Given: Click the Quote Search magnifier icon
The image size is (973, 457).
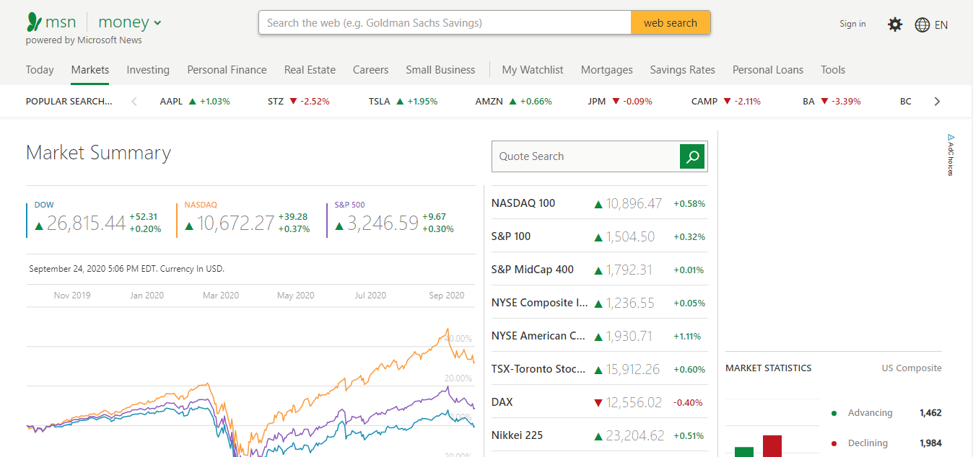Looking at the screenshot, I should click(x=692, y=156).
